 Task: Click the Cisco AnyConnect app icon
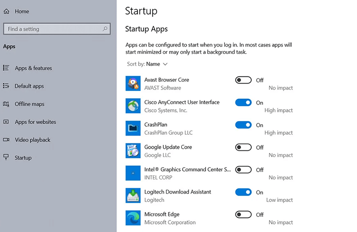tap(133, 106)
